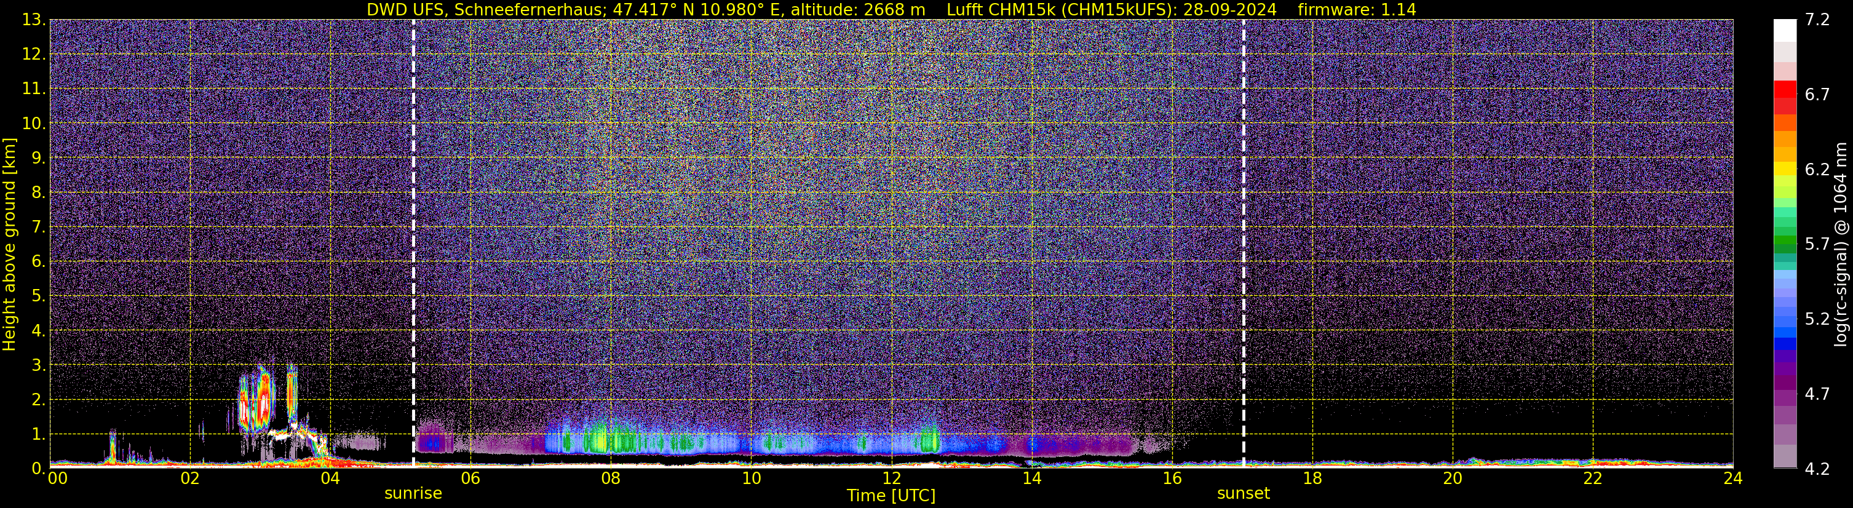This screenshot has height=508, width=1853.
Task: Click colorbar value label 6.7
Action: click(x=1817, y=94)
